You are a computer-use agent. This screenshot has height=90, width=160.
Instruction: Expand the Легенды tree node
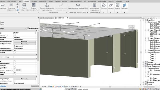143,62
